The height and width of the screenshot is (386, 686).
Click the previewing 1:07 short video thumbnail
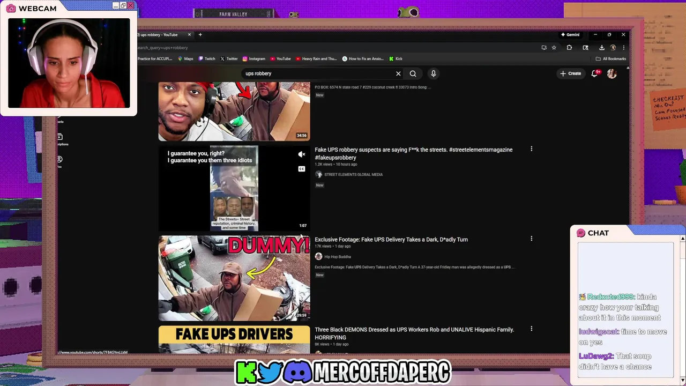[x=234, y=188]
